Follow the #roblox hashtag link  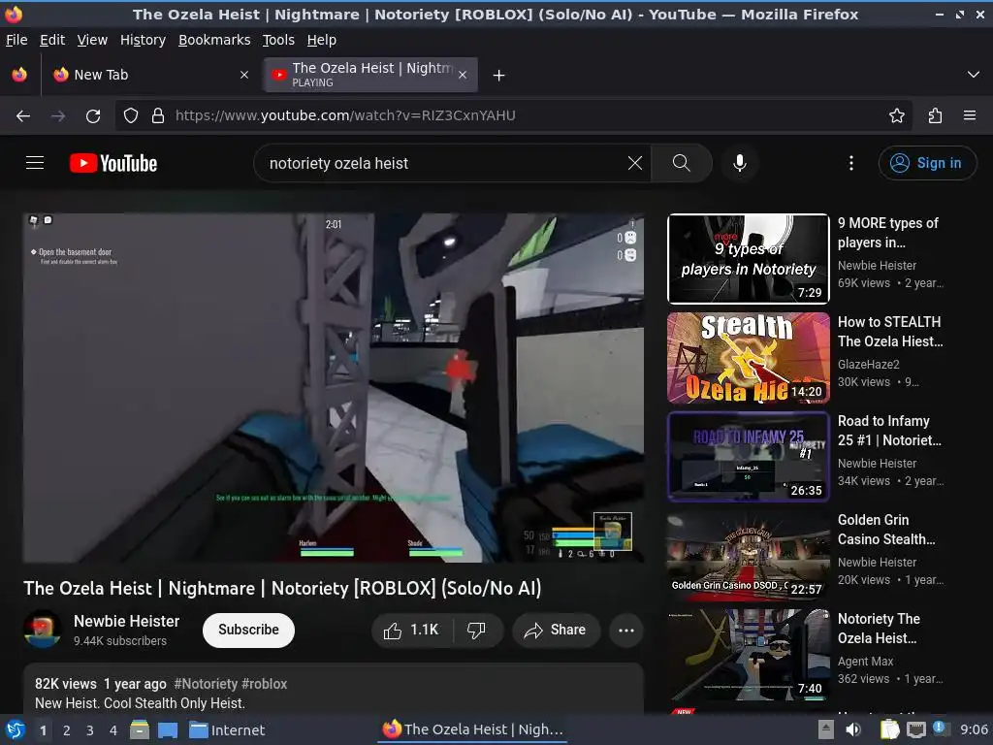(264, 684)
